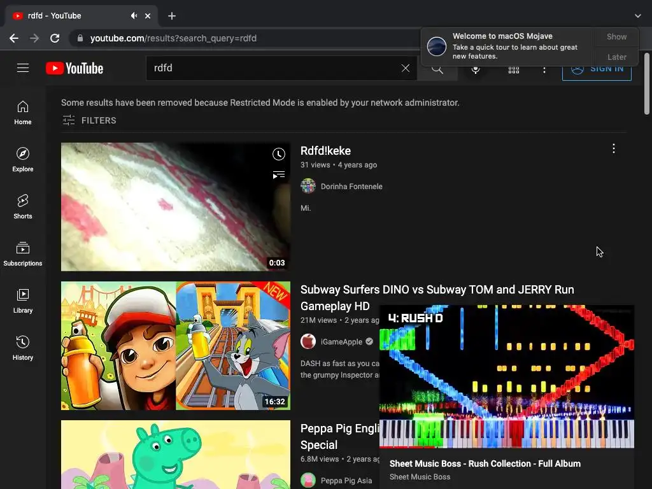This screenshot has width=652, height=489.
Task: Go forward in the browser
Action: point(34,38)
